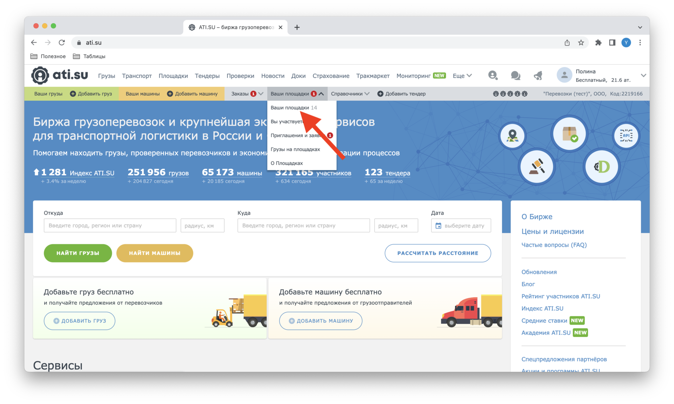The height and width of the screenshot is (404, 674).
Task: Click the auction gavel round icon
Action: tap(536, 166)
